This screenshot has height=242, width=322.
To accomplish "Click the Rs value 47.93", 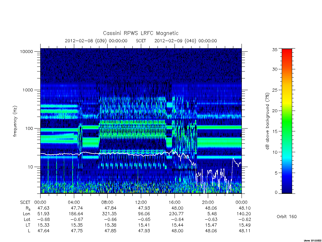I will (x=144, y=208).
